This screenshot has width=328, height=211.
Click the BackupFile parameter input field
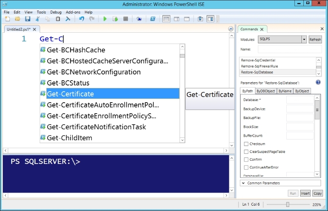(x=300, y=118)
